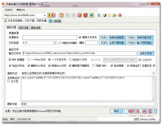
Task: Click the globe icon on the 浏览器 tab
Action: click(51, 21)
